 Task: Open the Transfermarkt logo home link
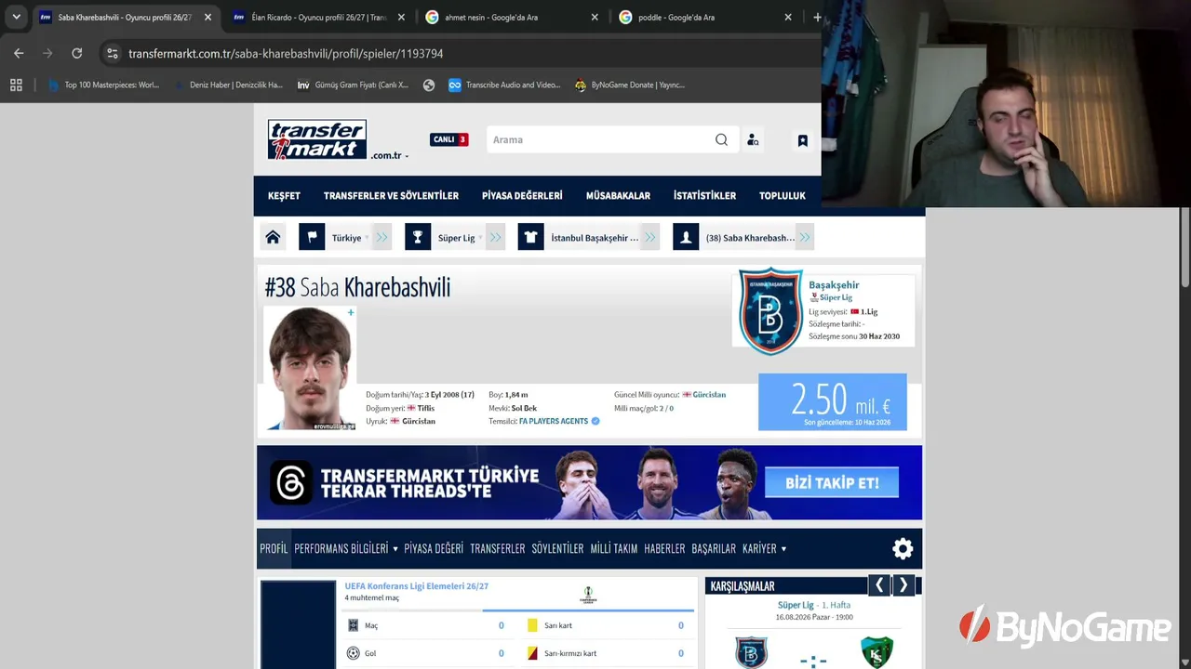pos(317,139)
